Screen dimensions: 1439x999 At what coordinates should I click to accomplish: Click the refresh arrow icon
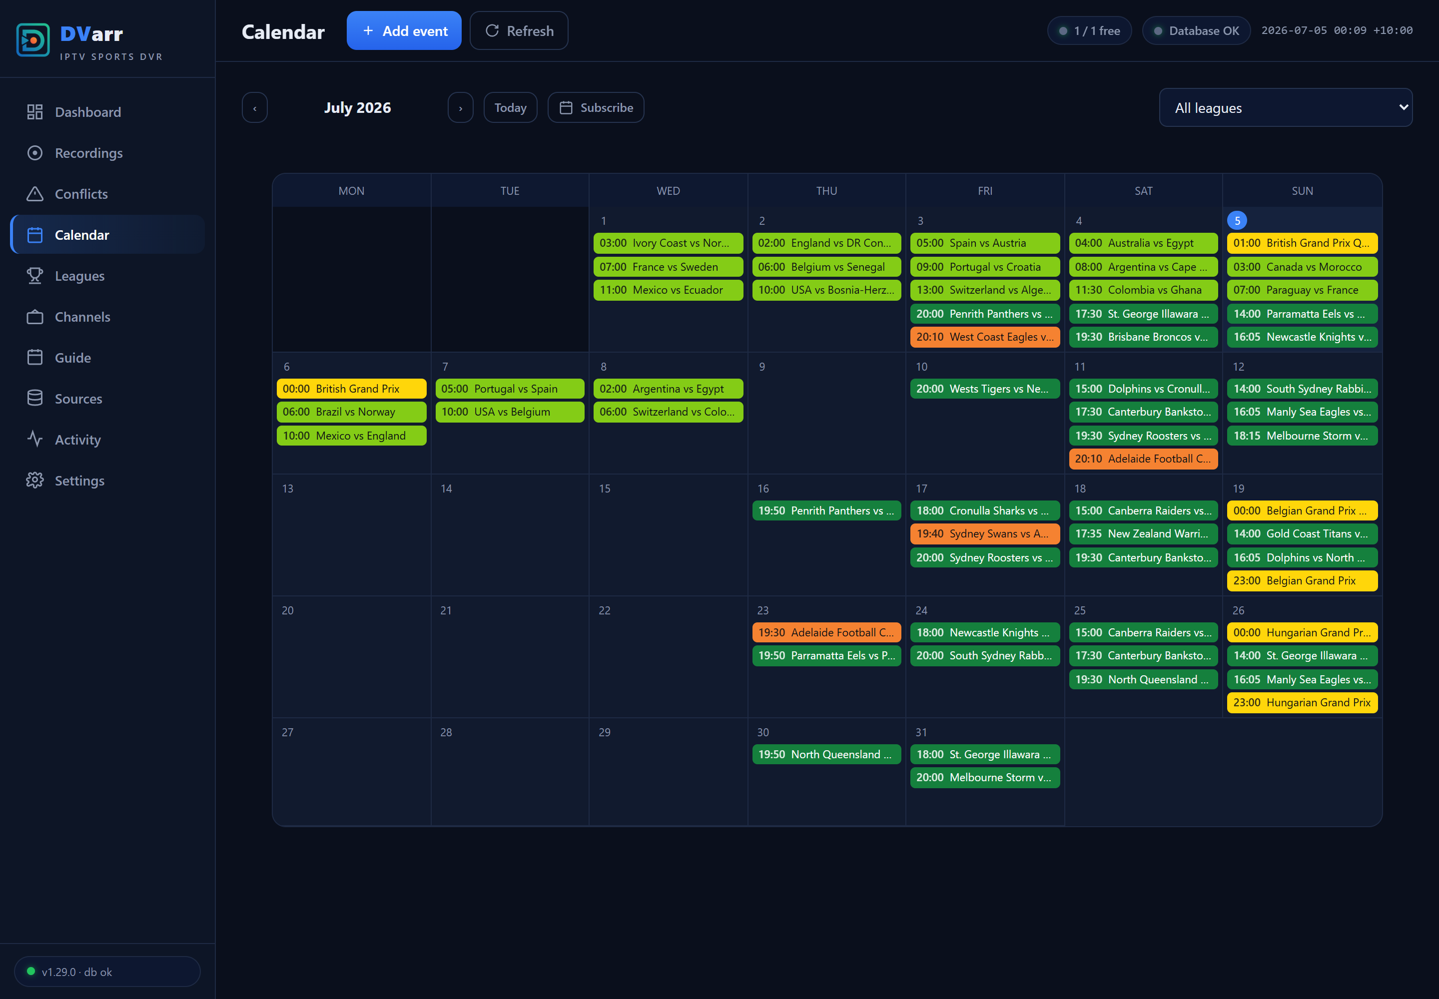pos(492,30)
